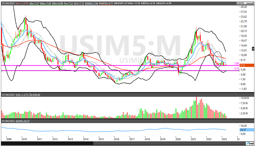This screenshot has width=255, height=146.
Task: Click the trnd logo icon in the bottom corner
Action: (250, 144)
